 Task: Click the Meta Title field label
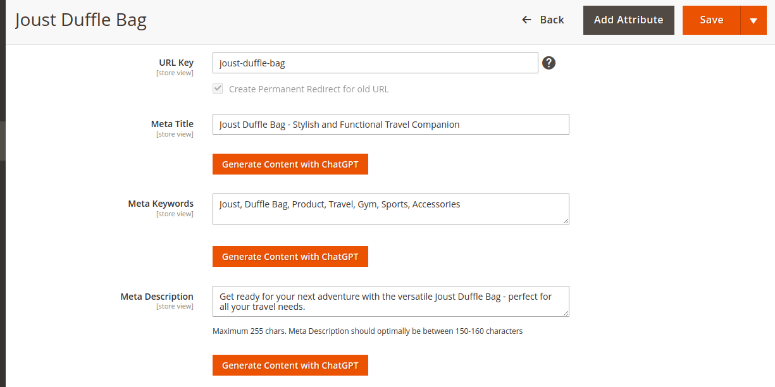[172, 124]
